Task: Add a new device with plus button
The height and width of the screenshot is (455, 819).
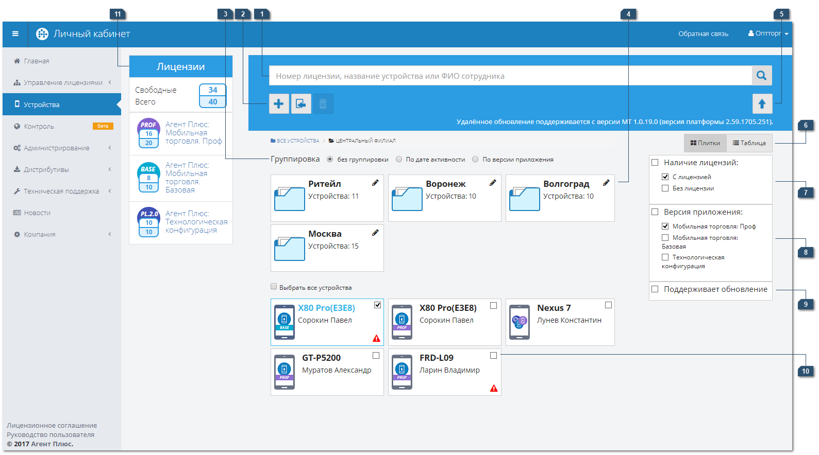Action: [279, 104]
